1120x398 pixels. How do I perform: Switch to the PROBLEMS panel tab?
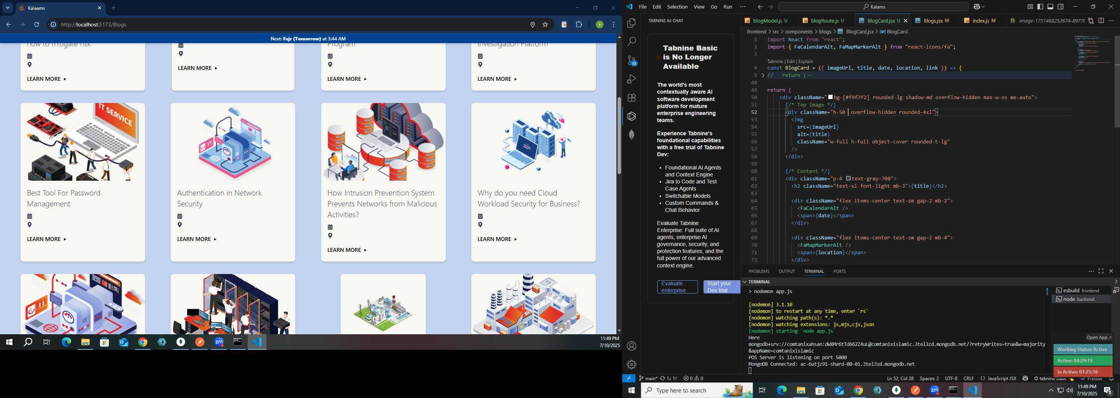(759, 271)
